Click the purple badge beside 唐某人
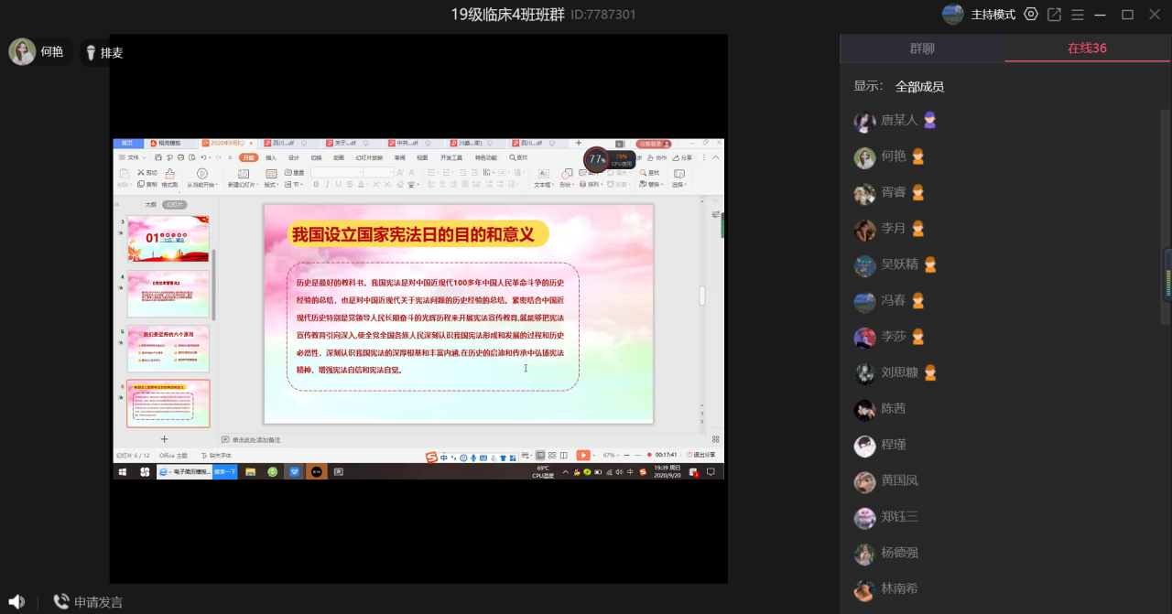Viewport: 1172px width, 614px height. tap(929, 120)
